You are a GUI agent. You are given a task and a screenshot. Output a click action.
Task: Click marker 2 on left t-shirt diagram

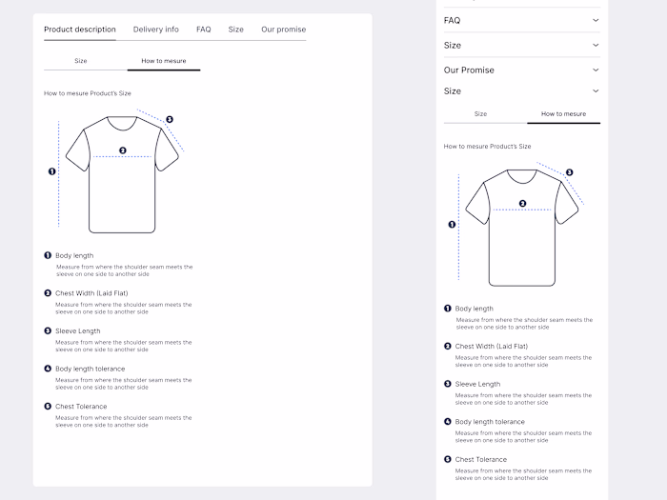coord(123,150)
